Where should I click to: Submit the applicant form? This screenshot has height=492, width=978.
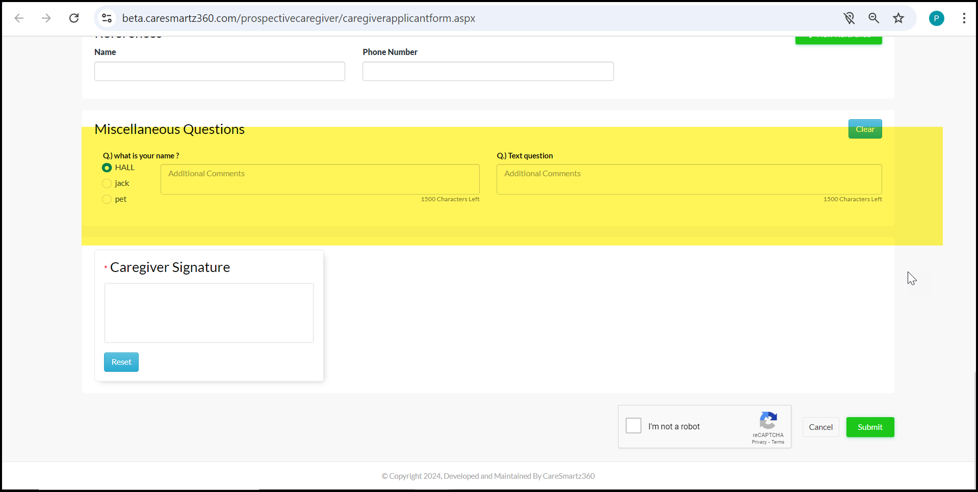click(870, 427)
